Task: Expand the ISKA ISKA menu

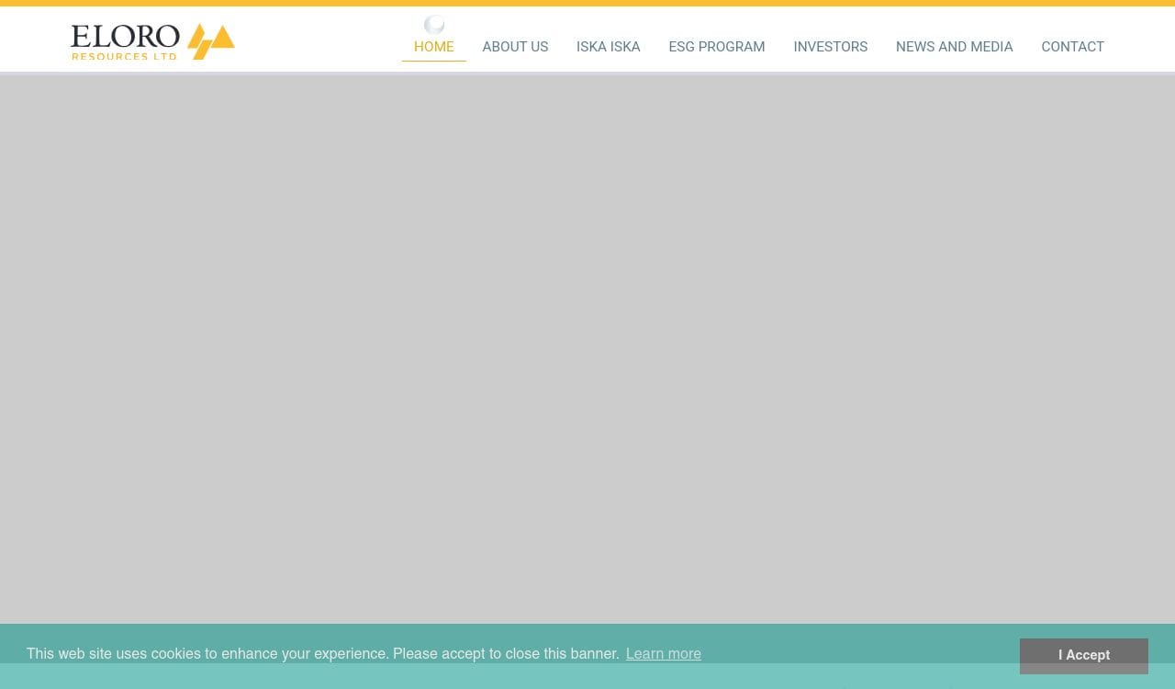Action: (x=608, y=47)
